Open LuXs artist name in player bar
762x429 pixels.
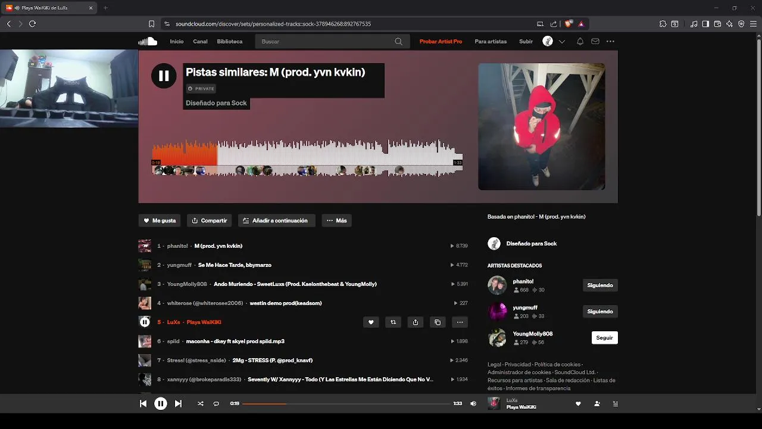512,400
